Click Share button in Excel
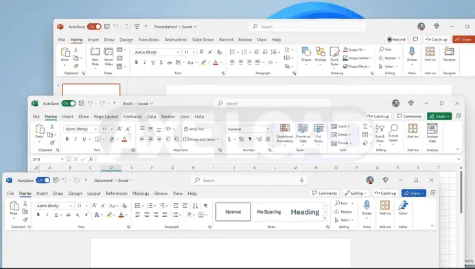Image resolution: width=475 pixels, height=269 pixels. (x=439, y=117)
